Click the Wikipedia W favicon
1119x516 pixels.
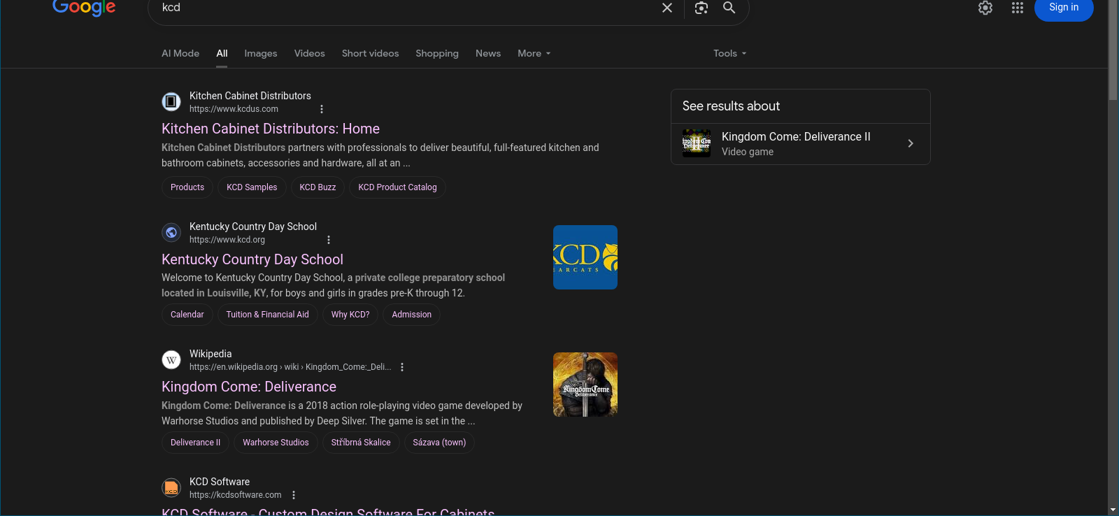pos(171,359)
